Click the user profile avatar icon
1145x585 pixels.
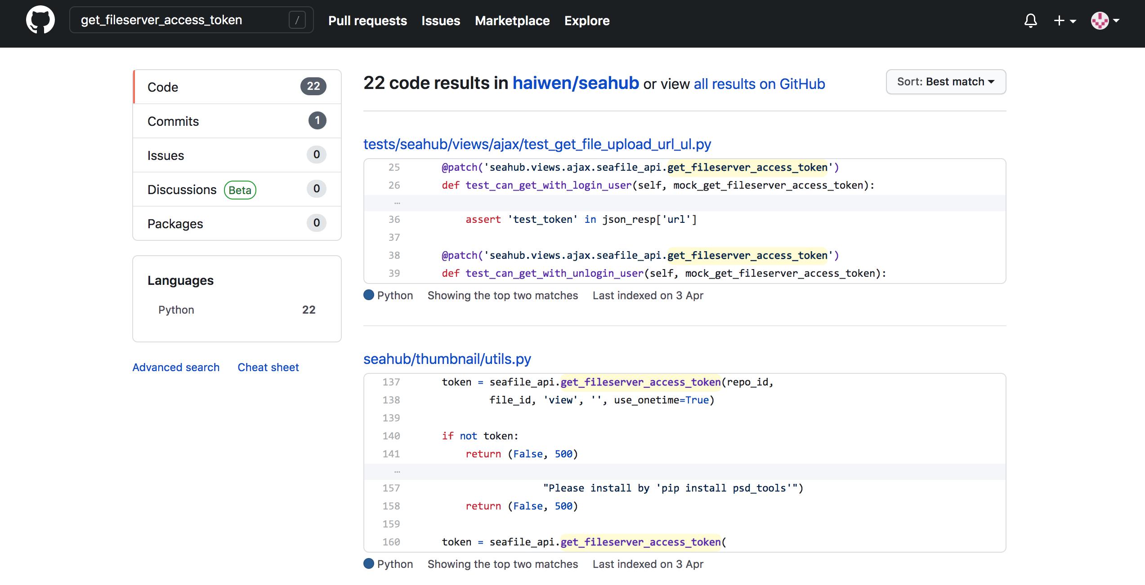tap(1099, 19)
